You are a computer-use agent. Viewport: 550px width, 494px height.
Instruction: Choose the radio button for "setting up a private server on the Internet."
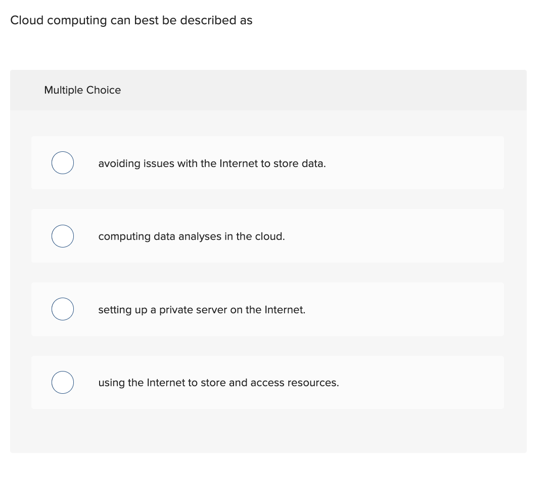coord(62,309)
